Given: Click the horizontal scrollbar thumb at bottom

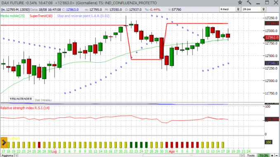Looking at the screenshot, I should [x=191, y=156].
